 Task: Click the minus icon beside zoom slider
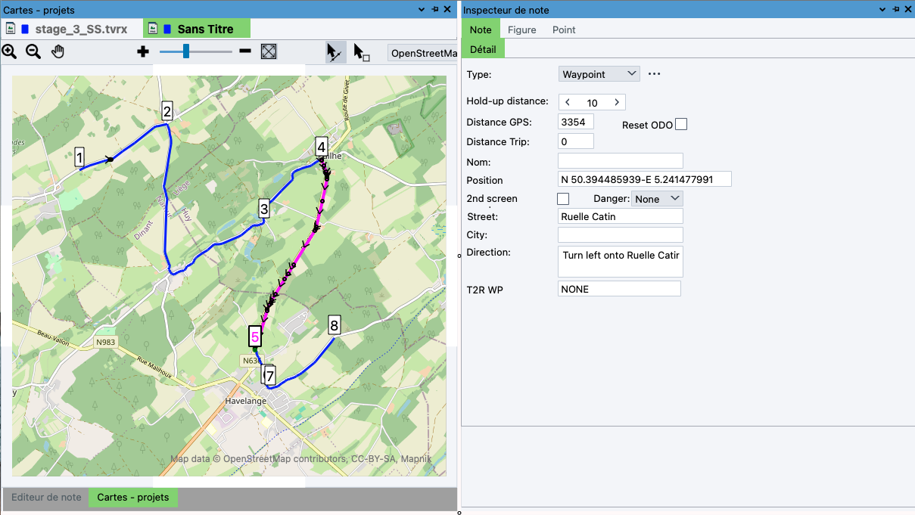point(244,51)
